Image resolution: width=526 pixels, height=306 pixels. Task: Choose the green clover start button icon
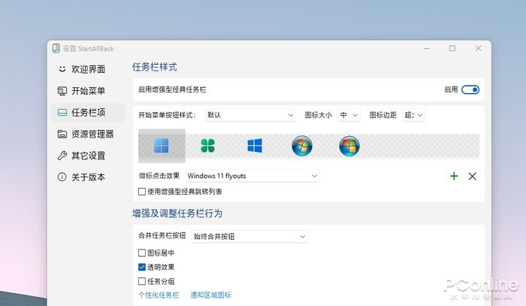207,146
